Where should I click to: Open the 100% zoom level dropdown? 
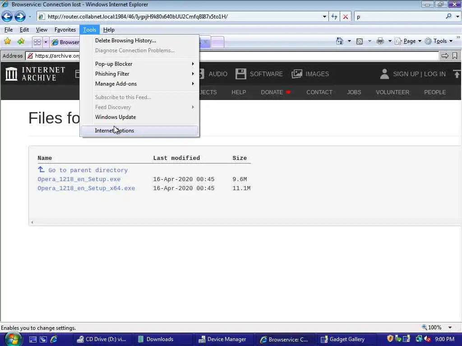click(x=450, y=328)
